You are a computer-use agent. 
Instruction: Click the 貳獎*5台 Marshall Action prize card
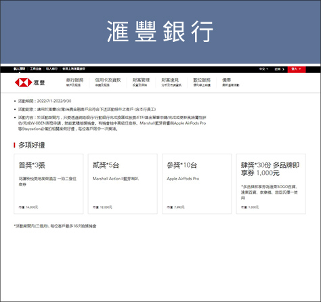tap(123, 184)
